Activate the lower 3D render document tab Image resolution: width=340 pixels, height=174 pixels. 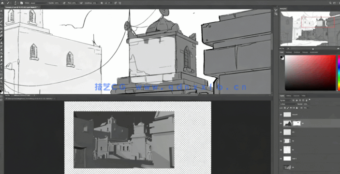tap(30, 99)
